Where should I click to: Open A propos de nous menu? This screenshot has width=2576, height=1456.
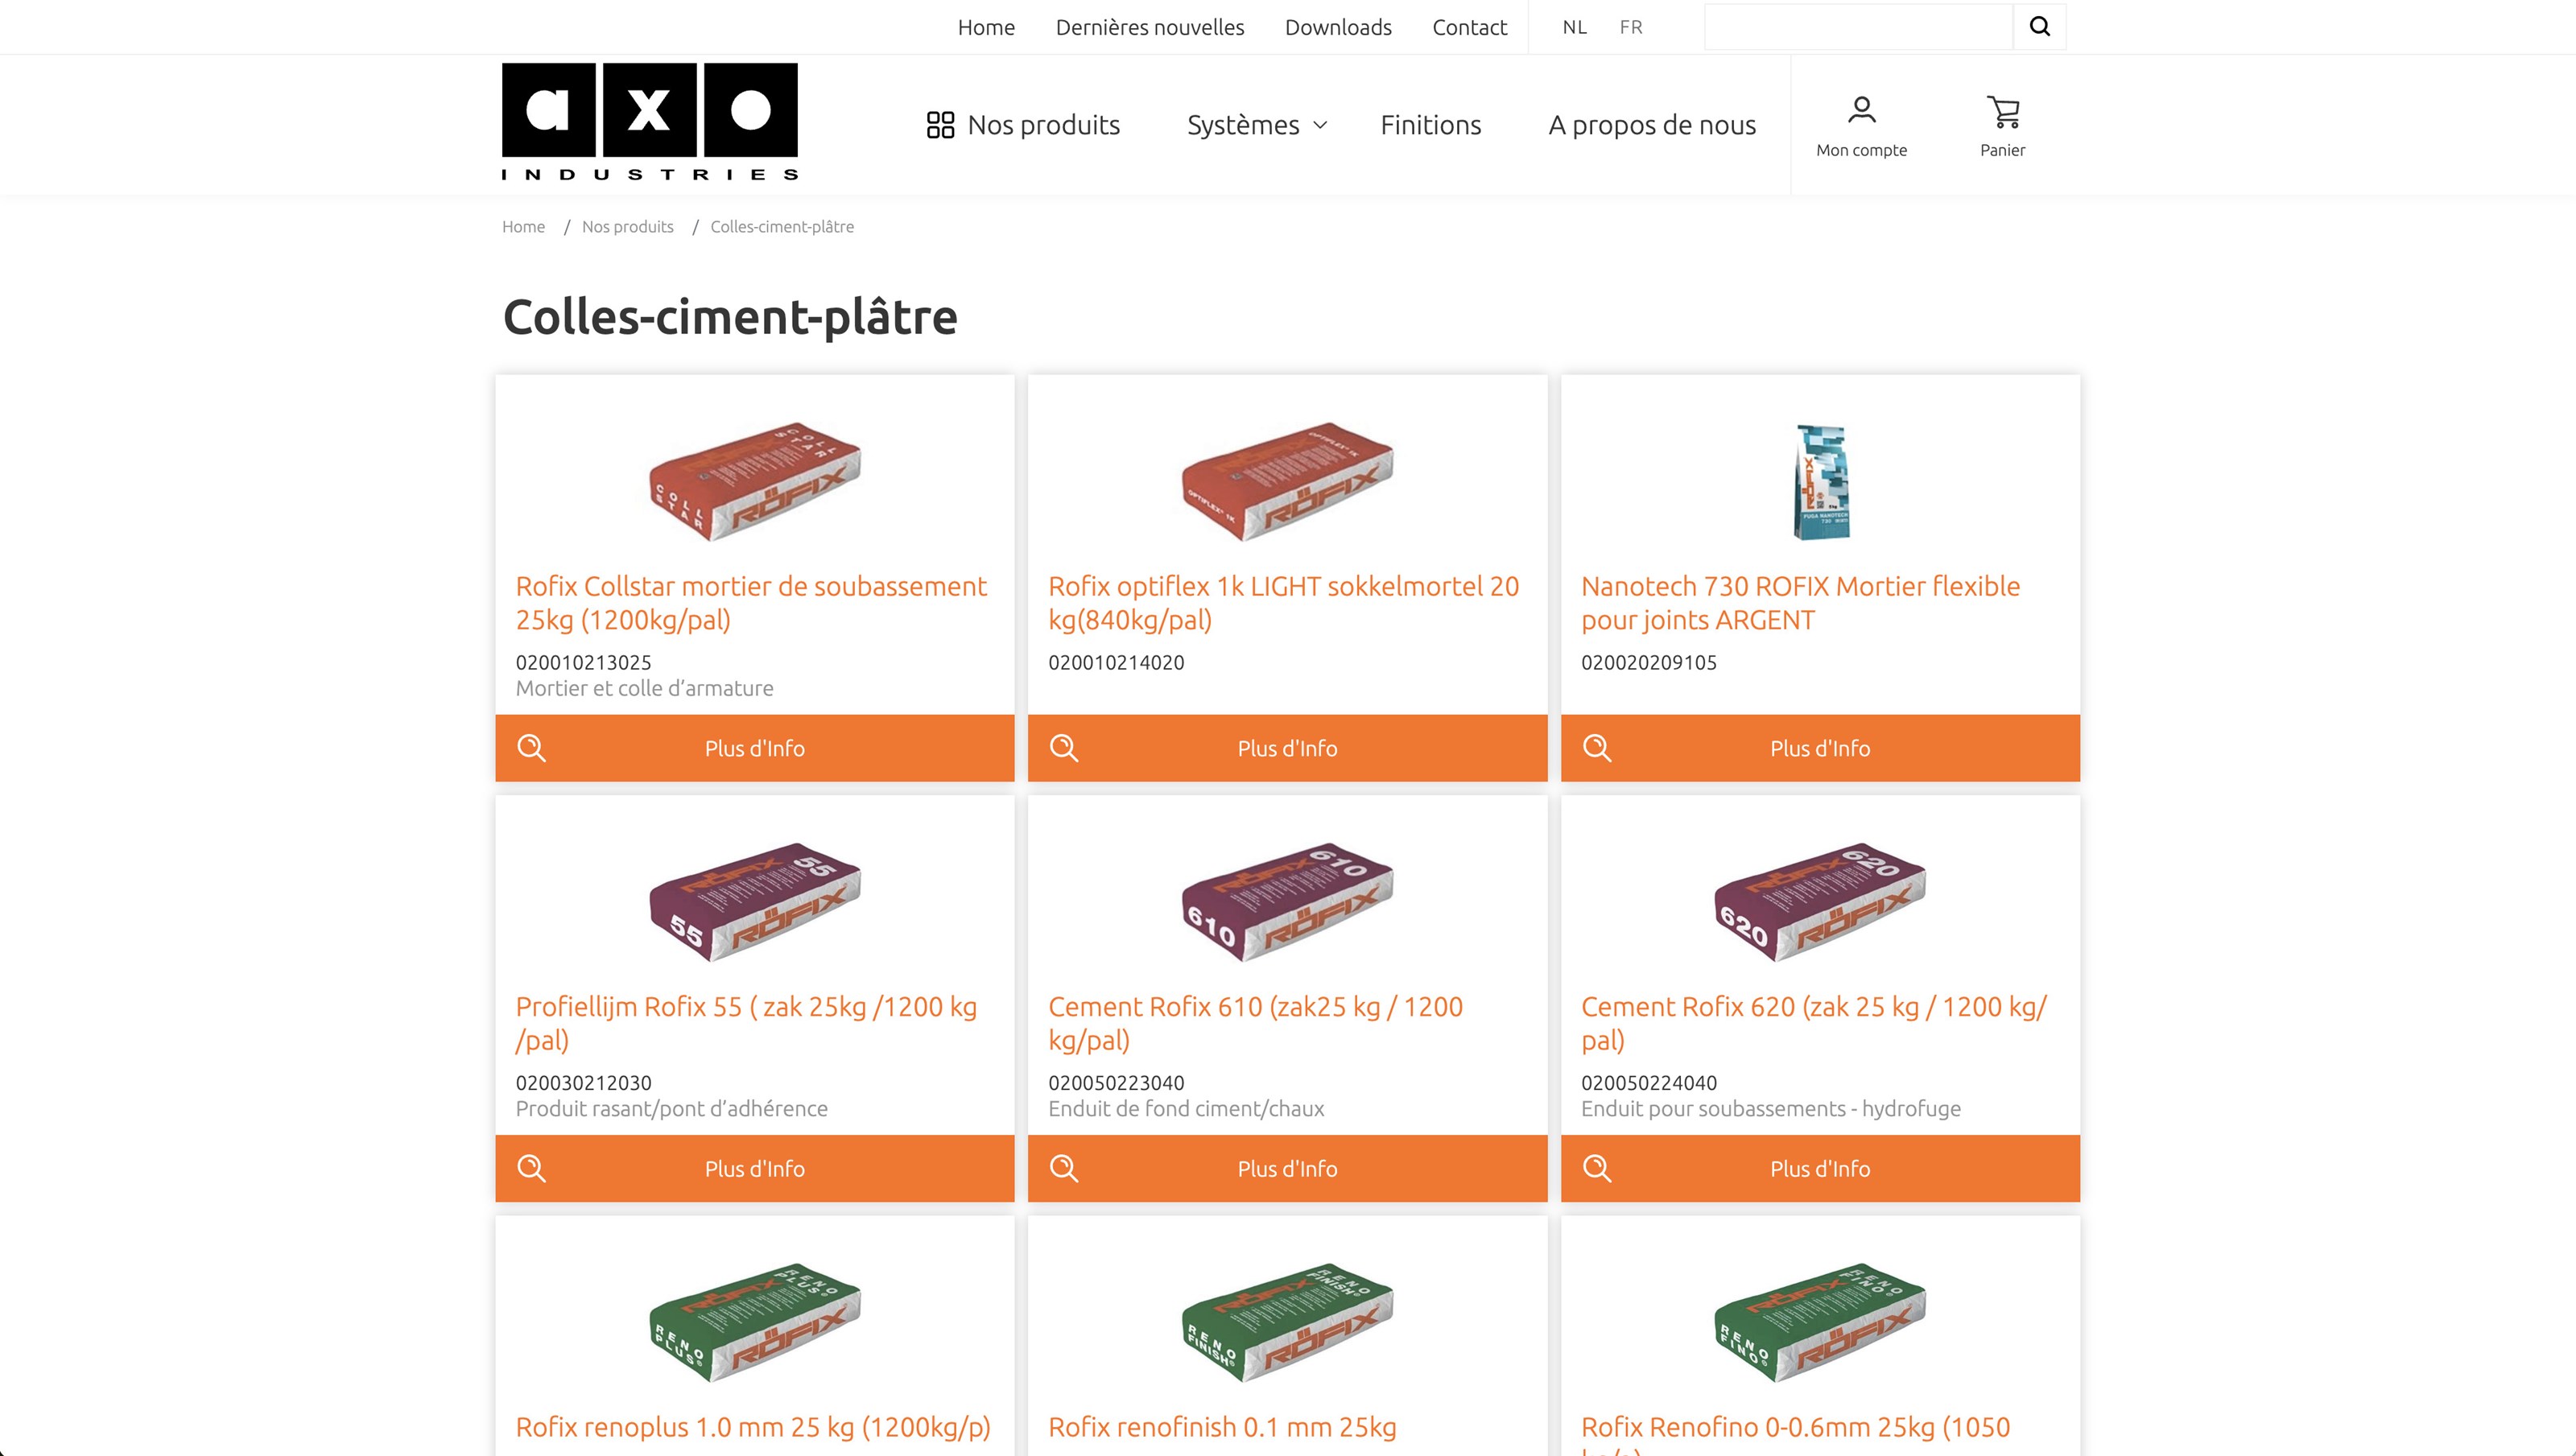[x=1652, y=125]
